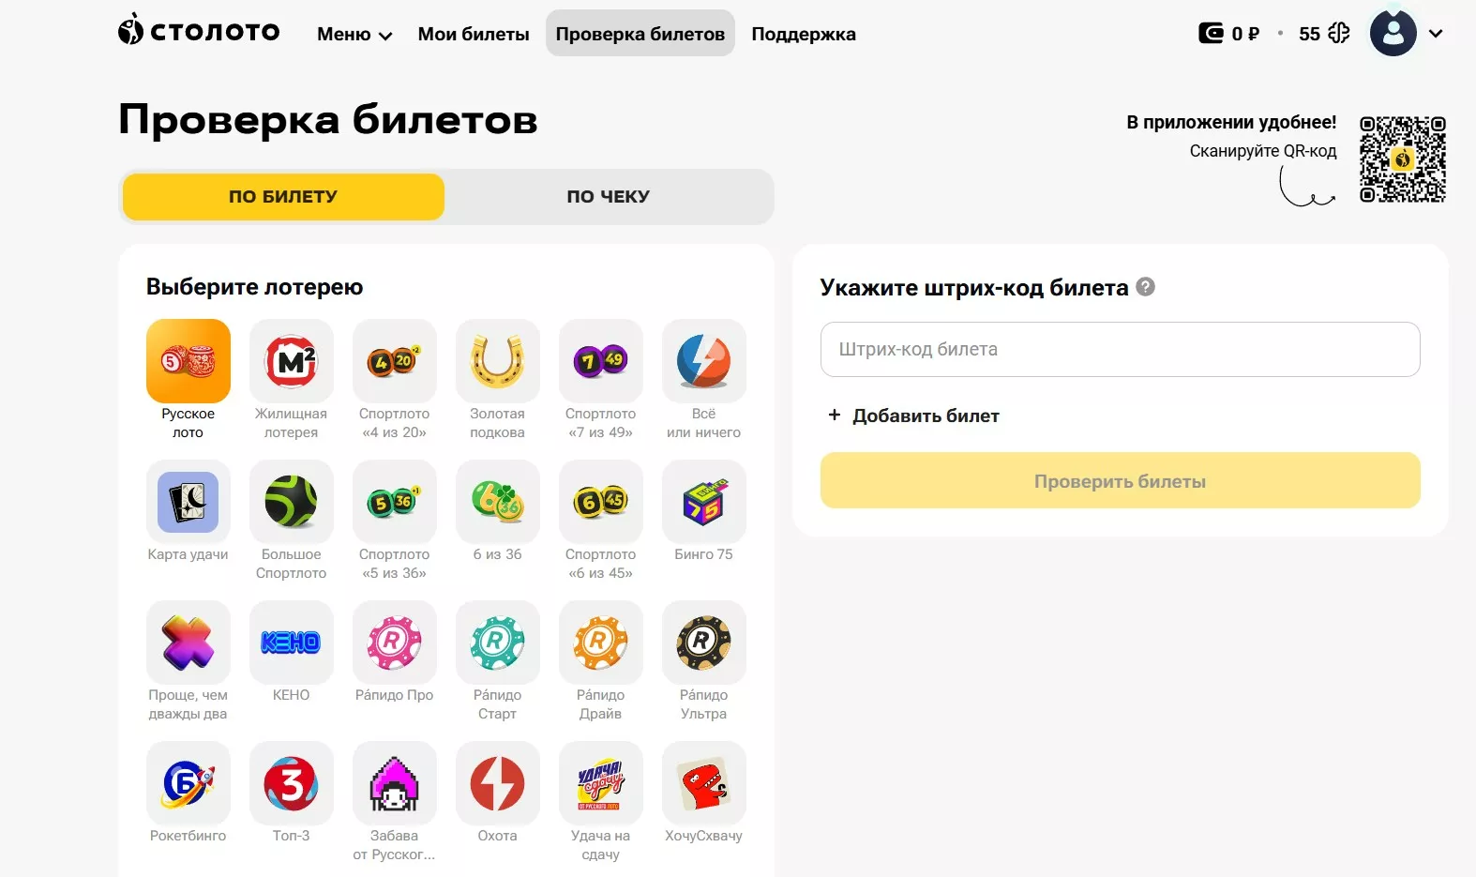Screen dimensions: 1476x877
Task: Switch to the ПО ЧЕКУ toggle
Action: point(608,197)
